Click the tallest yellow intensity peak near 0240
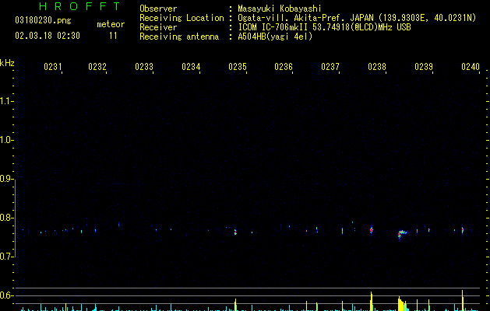Image resolution: width=490 pixels, height=311 pixels. (462, 300)
